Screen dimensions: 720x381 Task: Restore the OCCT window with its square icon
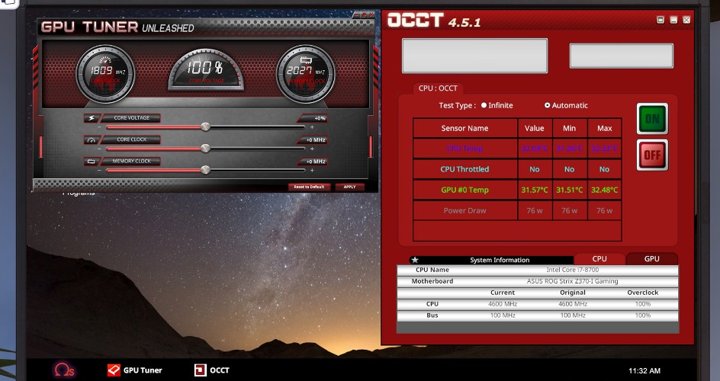[661, 20]
